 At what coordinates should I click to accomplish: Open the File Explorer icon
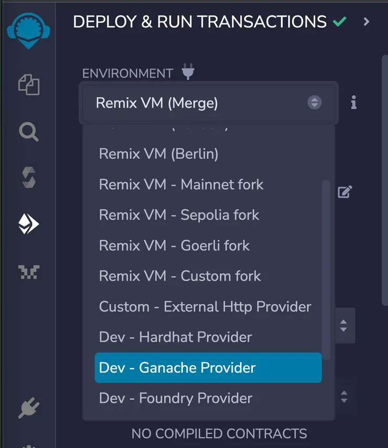pos(29,84)
